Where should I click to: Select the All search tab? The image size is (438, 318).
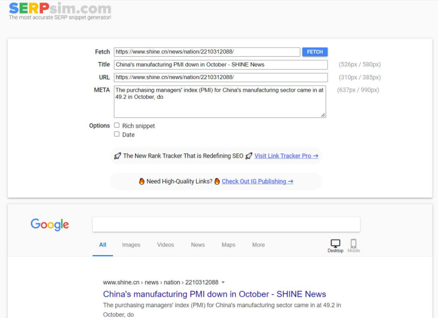click(103, 245)
